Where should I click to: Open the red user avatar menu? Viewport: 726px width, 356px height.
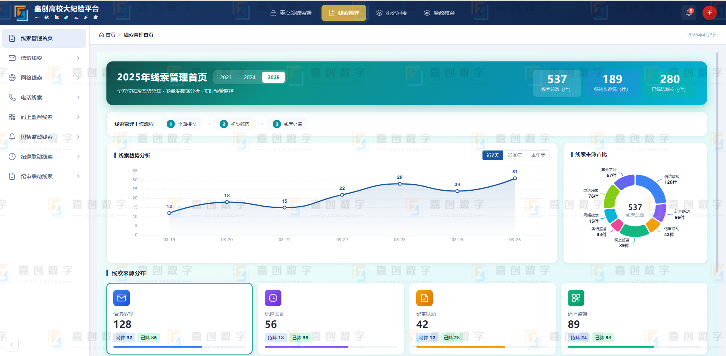pos(709,13)
